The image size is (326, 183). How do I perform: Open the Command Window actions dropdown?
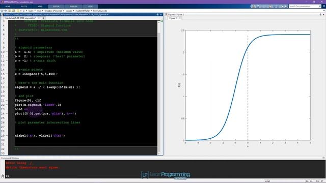point(323,158)
